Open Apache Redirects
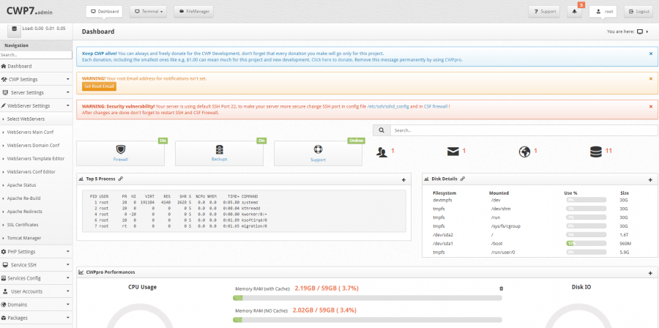This screenshot has width=659, height=328. point(36,212)
